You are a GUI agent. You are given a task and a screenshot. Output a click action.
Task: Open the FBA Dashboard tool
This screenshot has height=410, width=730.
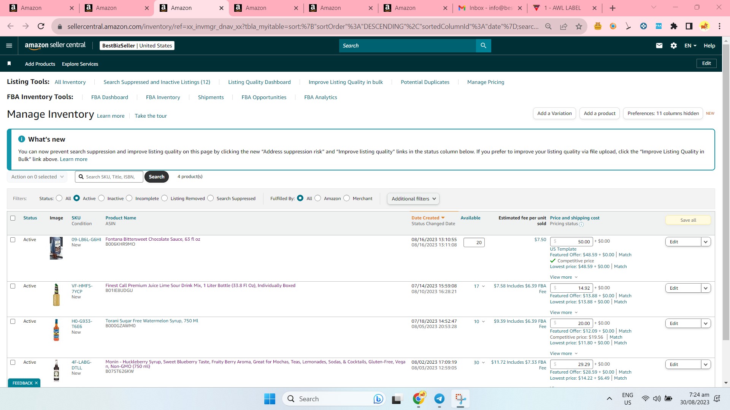[x=109, y=97]
